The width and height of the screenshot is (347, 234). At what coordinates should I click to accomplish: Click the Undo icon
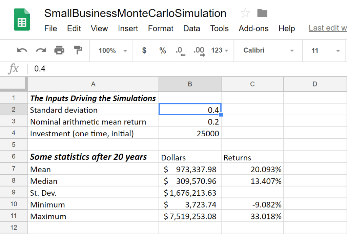pos(22,50)
